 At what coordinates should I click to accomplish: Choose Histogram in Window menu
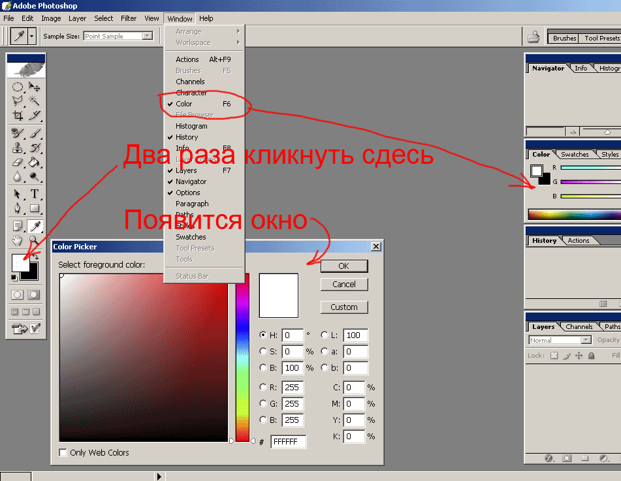(204, 126)
